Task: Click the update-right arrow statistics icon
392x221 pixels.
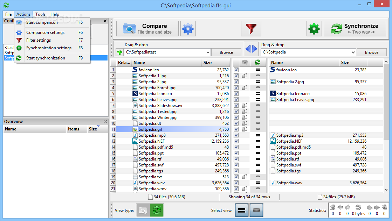Action: (x=377, y=207)
